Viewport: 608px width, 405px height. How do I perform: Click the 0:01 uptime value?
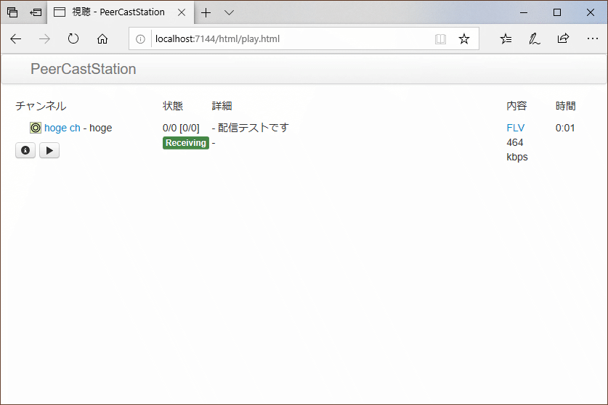pos(565,128)
